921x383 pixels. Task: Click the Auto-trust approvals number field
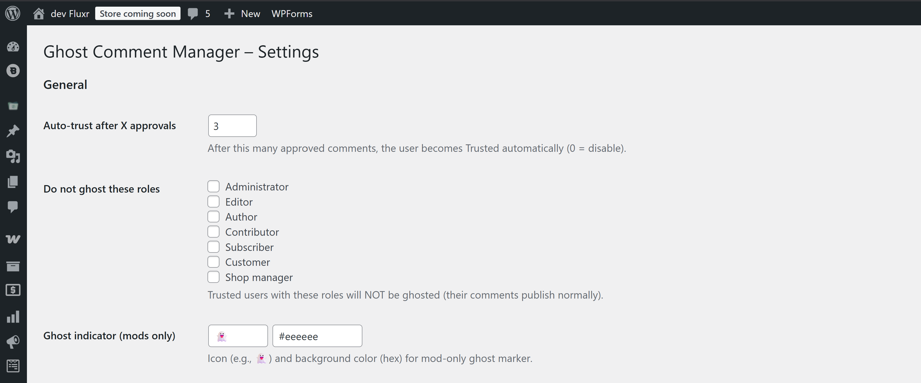(x=232, y=125)
